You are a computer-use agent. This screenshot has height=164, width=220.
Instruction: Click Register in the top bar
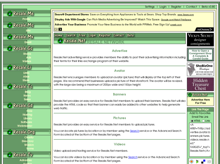(176, 7)
